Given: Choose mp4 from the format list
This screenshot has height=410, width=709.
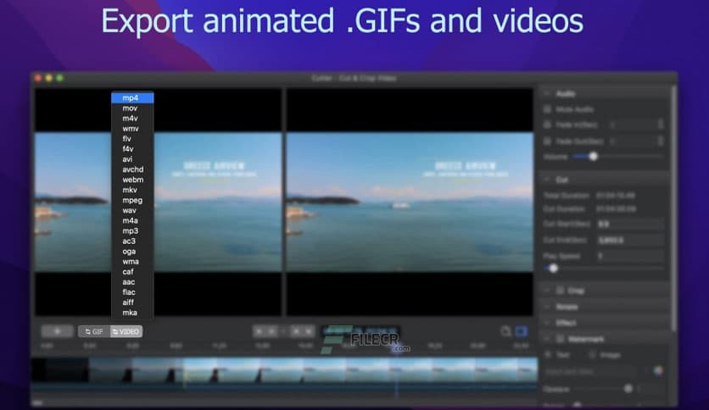Looking at the screenshot, I should pos(132,98).
